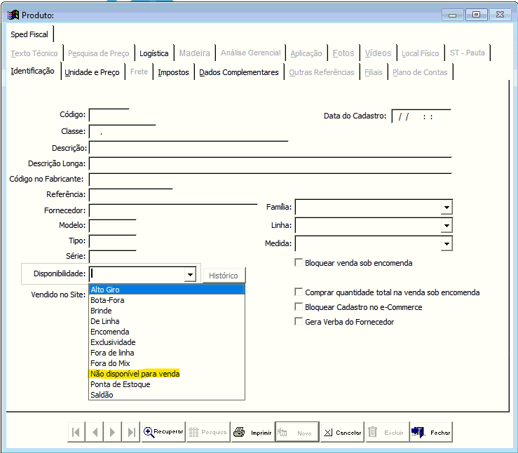Close the form with Fechar button
The height and width of the screenshot is (453, 518).
coord(431,433)
